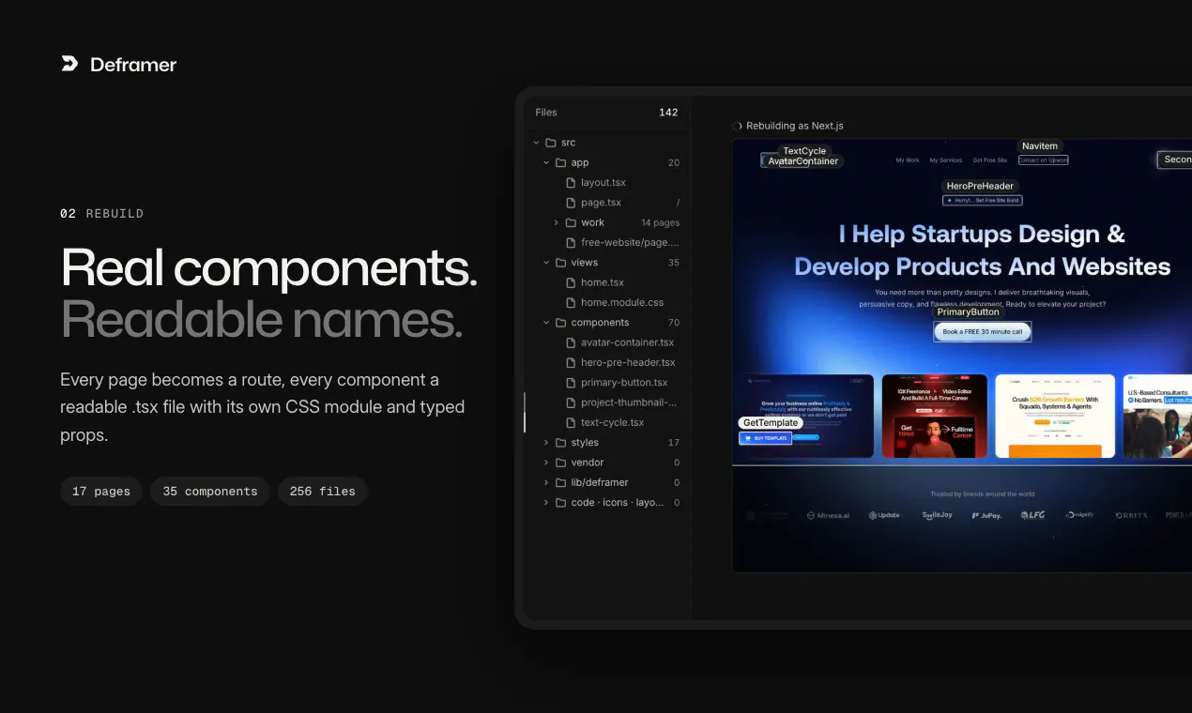Open the 10X Freelance Video Editor thumbnail
Image resolution: width=1192 pixels, height=713 pixels.
click(x=935, y=416)
